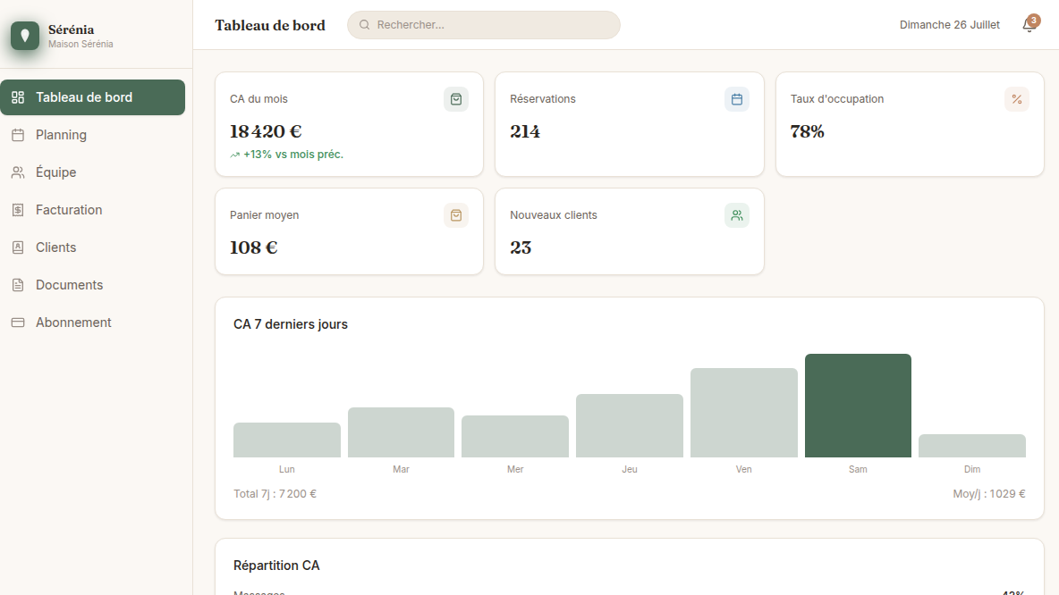Click the 'Réservations' card label
Screen dimensions: 1059x595
pyautogui.click(x=542, y=99)
